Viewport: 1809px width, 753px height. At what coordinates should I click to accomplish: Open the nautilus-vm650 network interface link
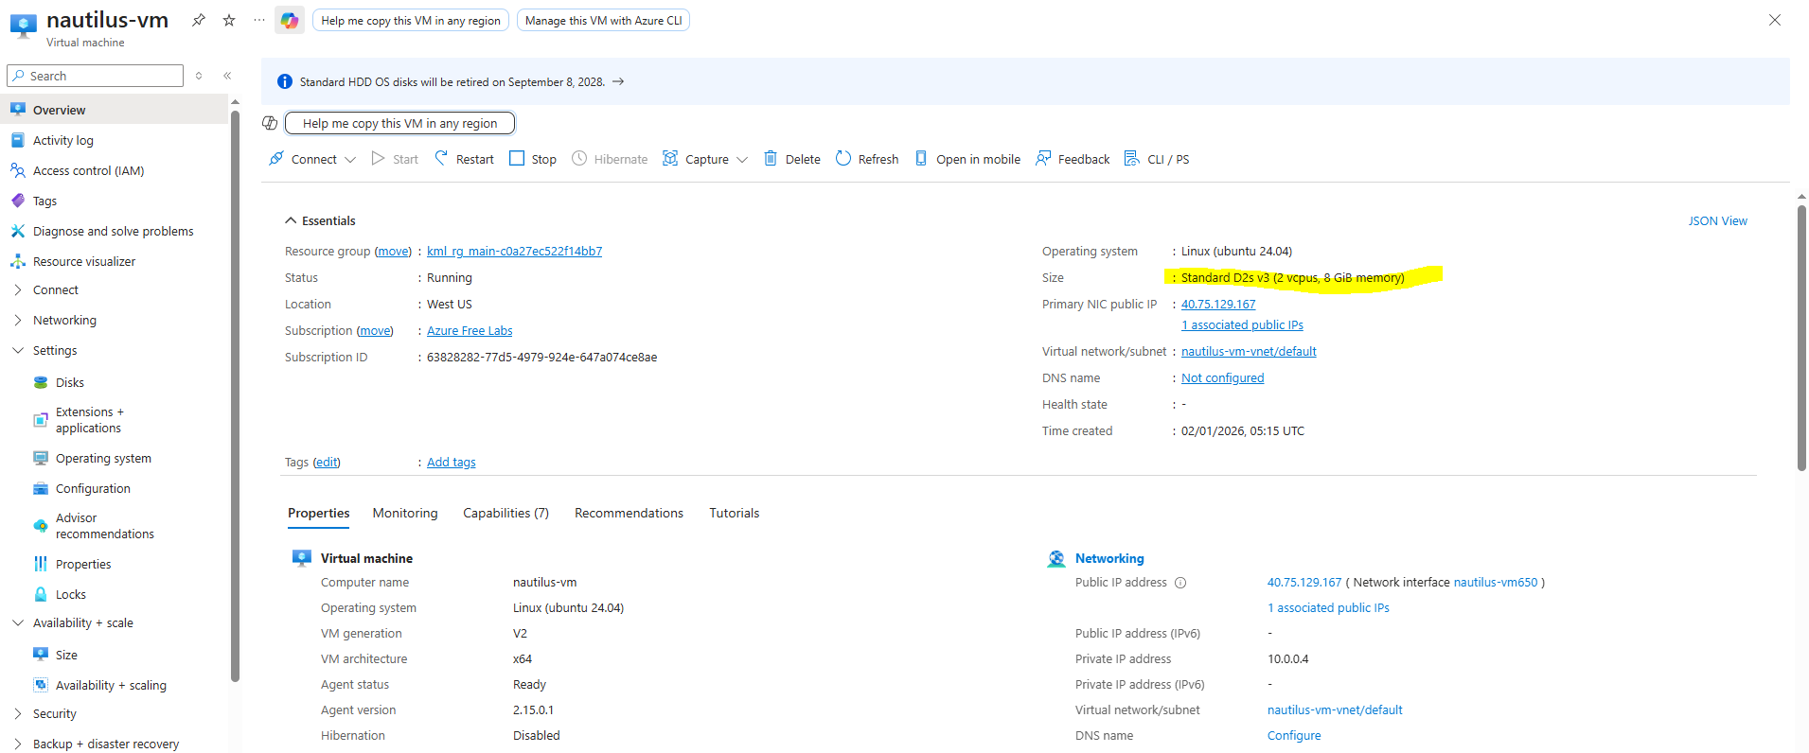coord(1496,582)
